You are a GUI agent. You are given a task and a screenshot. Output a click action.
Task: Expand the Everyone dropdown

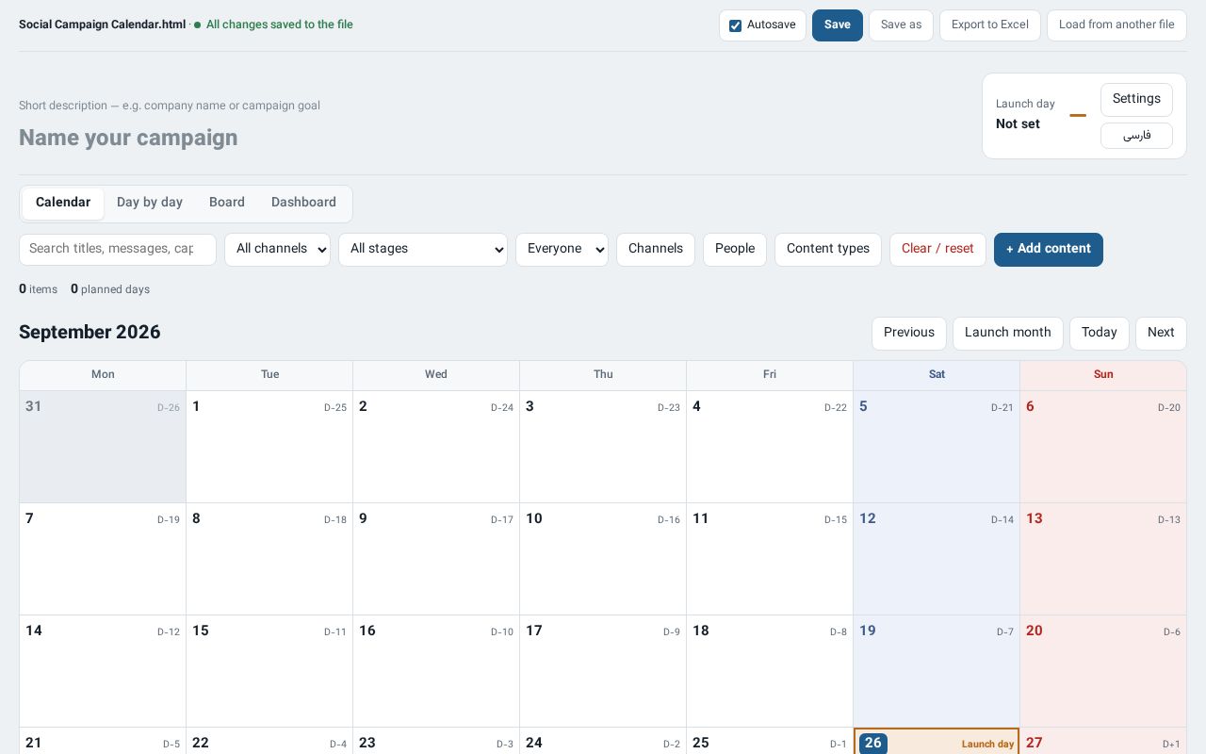[562, 249]
